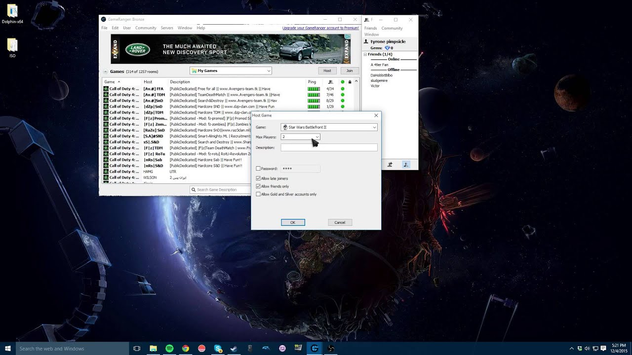632x355 pixels.
Task: Click the Search Game Description field
Action: tap(221, 189)
